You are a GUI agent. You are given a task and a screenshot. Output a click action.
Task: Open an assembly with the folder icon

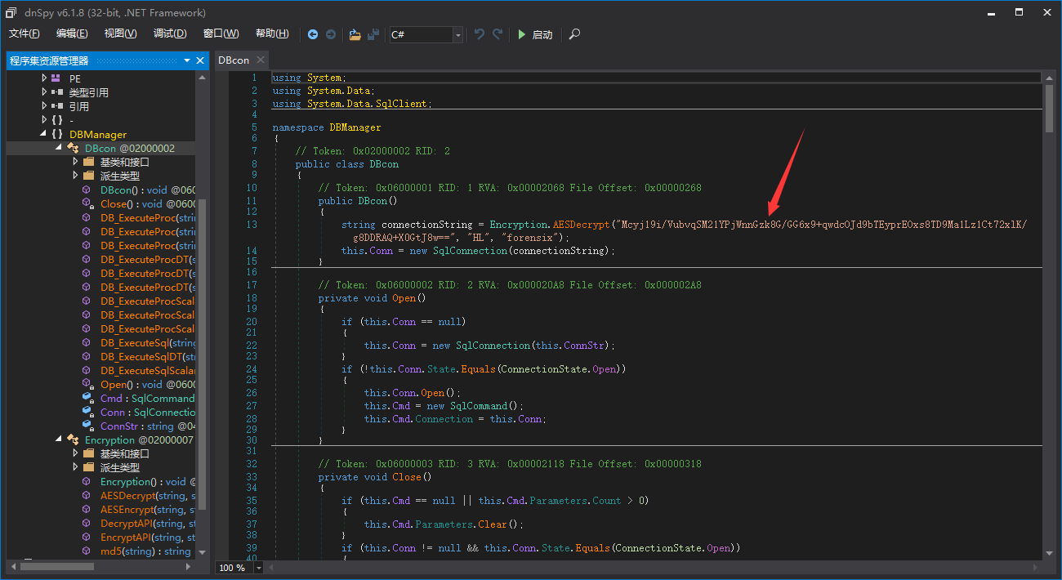click(355, 34)
